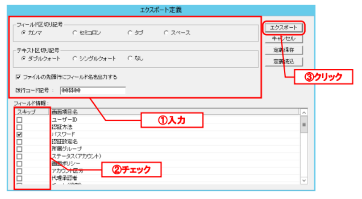Viewport: 362px width, 199px height.
Task: Click the エクスポート button
Action: 283,28
